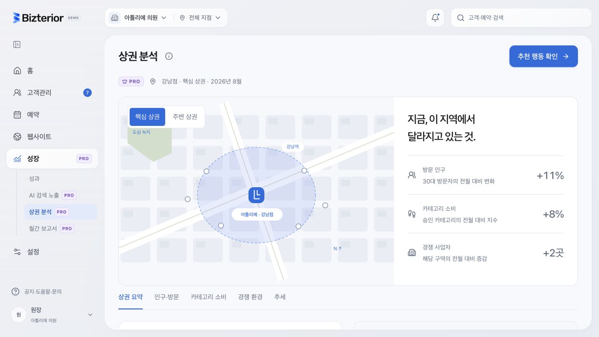The width and height of the screenshot is (599, 337).
Task: Open 상권 분석 in the sidebar
Action: [61, 212]
